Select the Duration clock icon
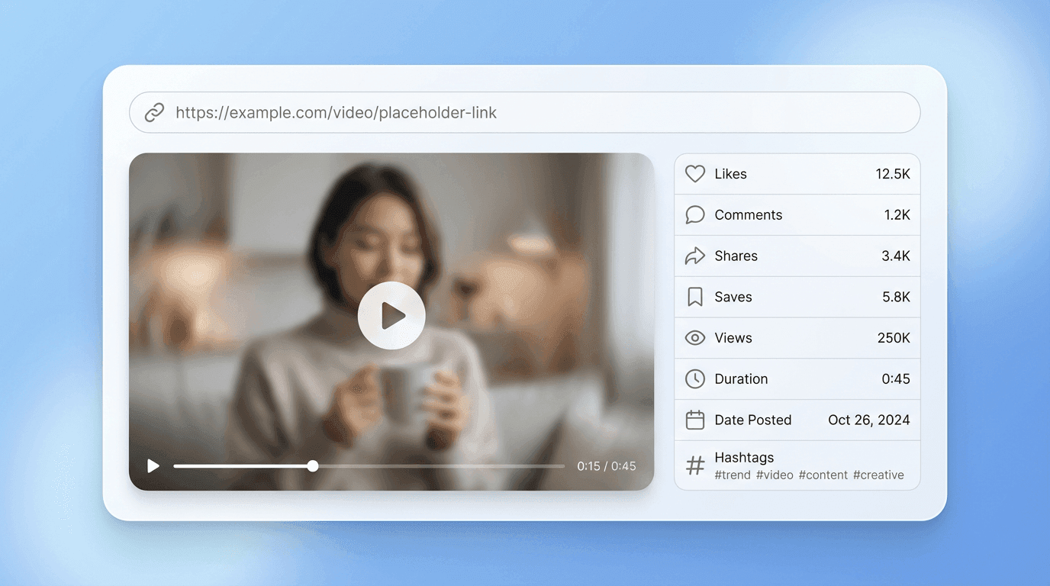The image size is (1050, 586). (x=694, y=379)
